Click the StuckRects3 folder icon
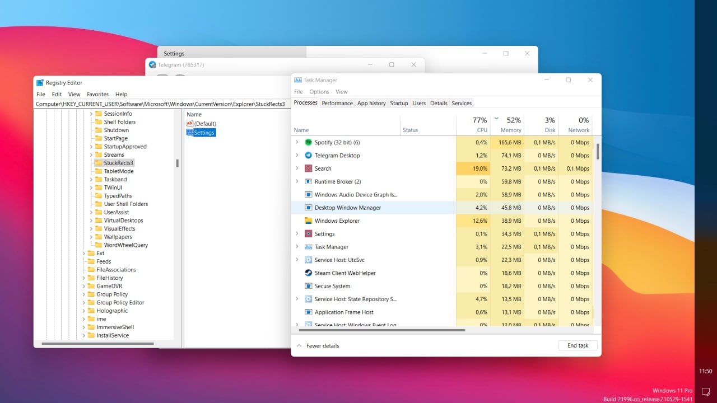 99,163
